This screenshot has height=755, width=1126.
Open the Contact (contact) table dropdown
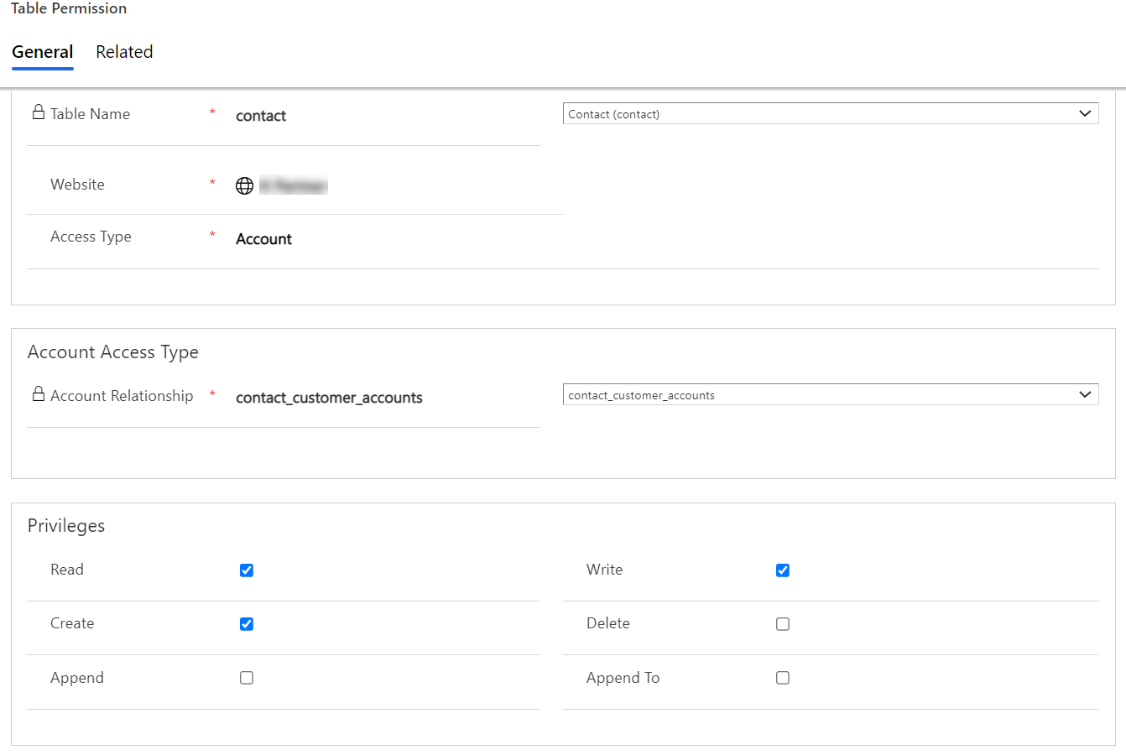point(830,114)
